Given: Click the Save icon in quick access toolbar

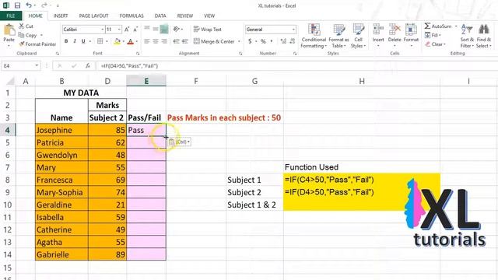Looking at the screenshot, I should click(x=17, y=5).
